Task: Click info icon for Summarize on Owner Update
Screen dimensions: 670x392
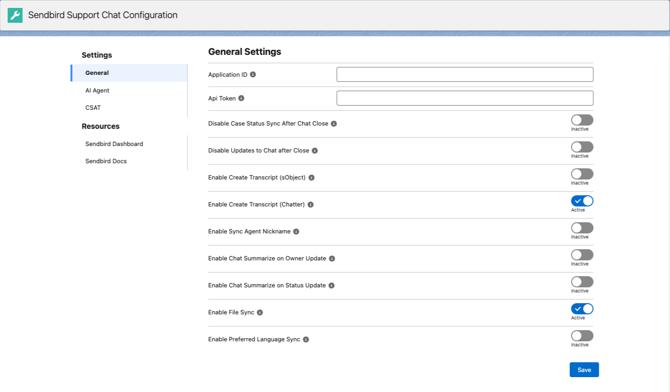Action: coord(332,259)
